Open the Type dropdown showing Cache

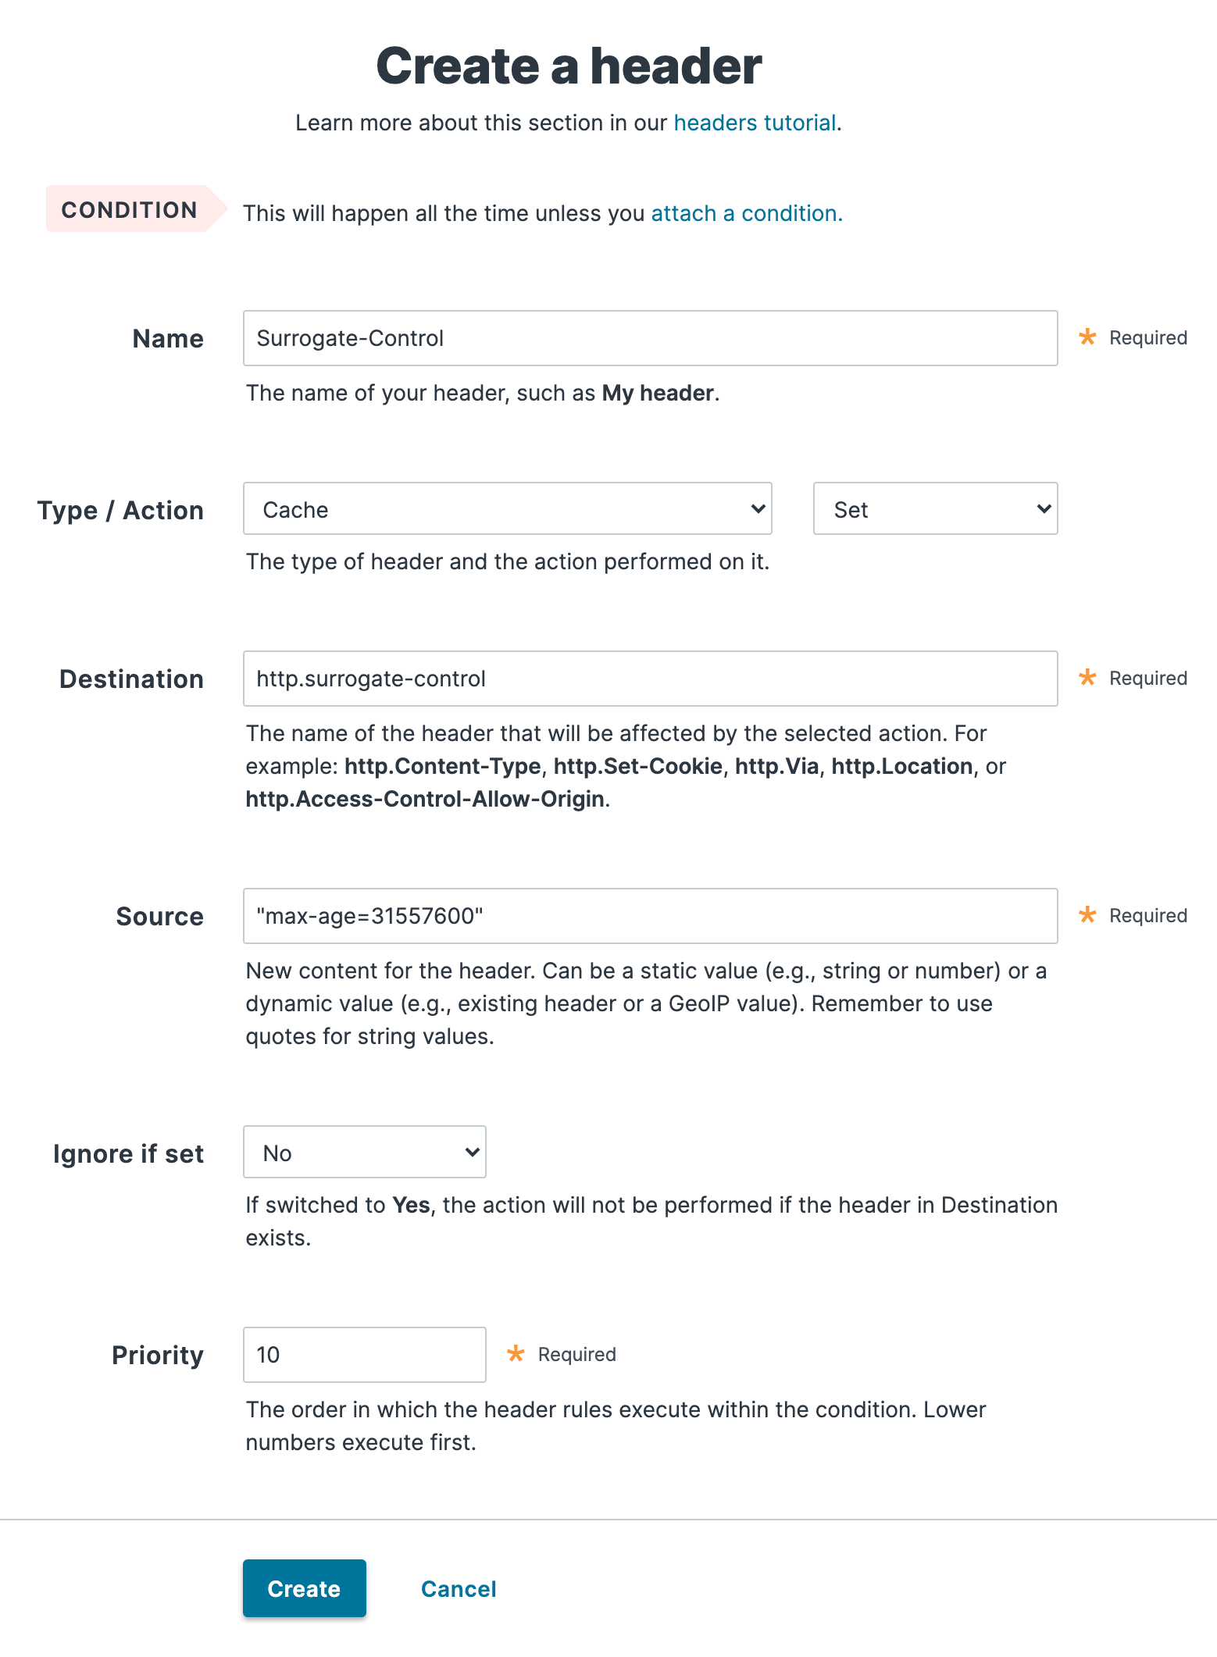(x=507, y=508)
